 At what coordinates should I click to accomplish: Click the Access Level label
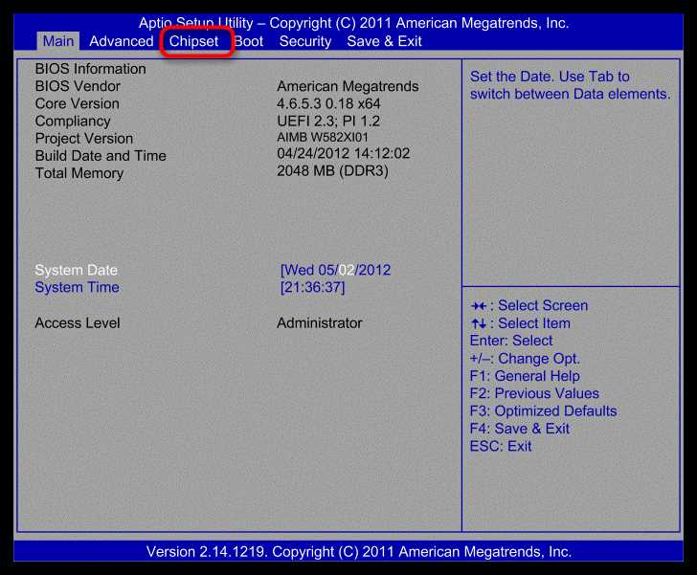click(x=78, y=322)
